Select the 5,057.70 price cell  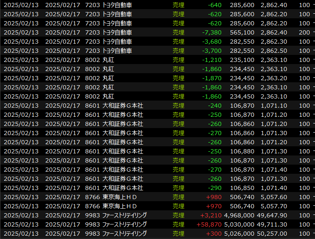[275, 206]
